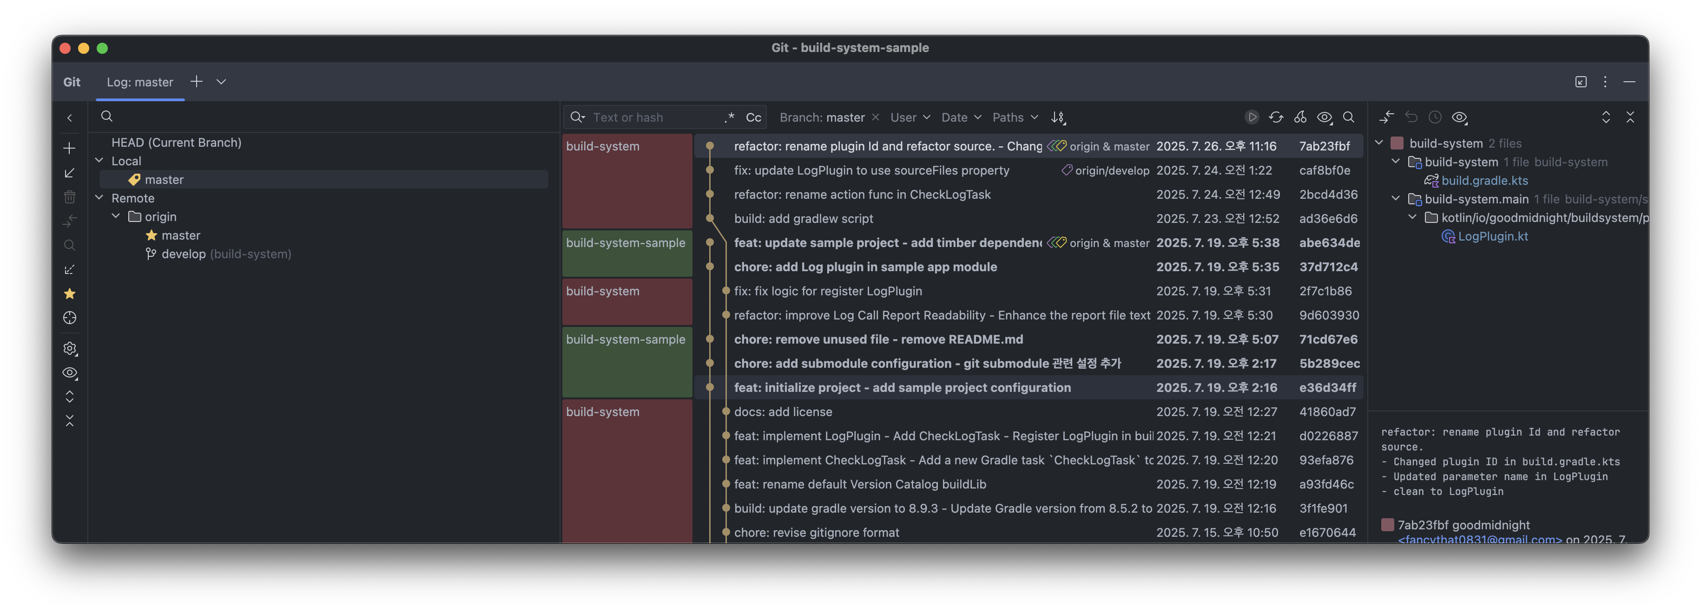The height and width of the screenshot is (612, 1701).
Task: Refresh the Git log
Action: point(1276,117)
